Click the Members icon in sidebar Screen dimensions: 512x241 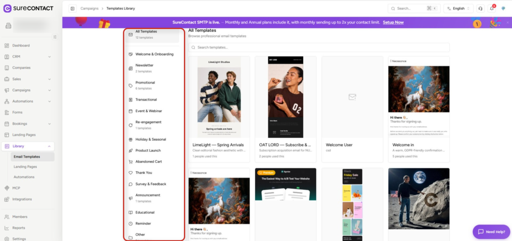pos(6,217)
